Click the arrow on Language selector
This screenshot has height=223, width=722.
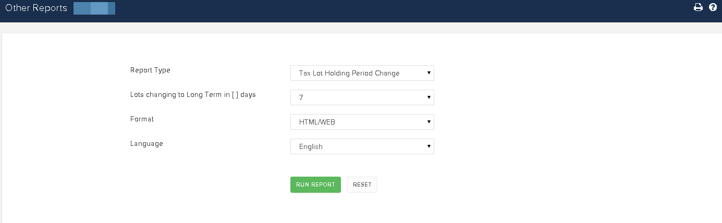click(429, 146)
